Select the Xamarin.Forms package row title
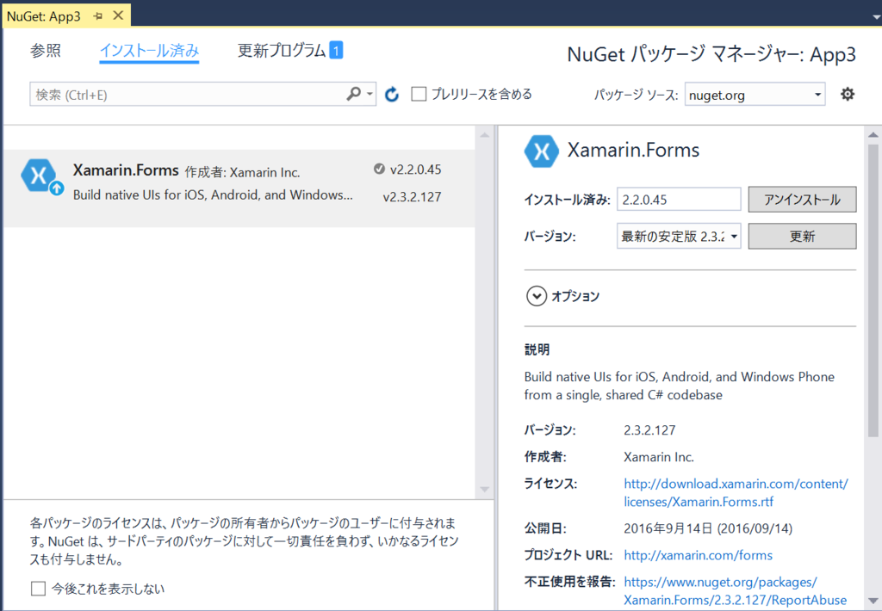The width and height of the screenshot is (882, 611). [126, 170]
